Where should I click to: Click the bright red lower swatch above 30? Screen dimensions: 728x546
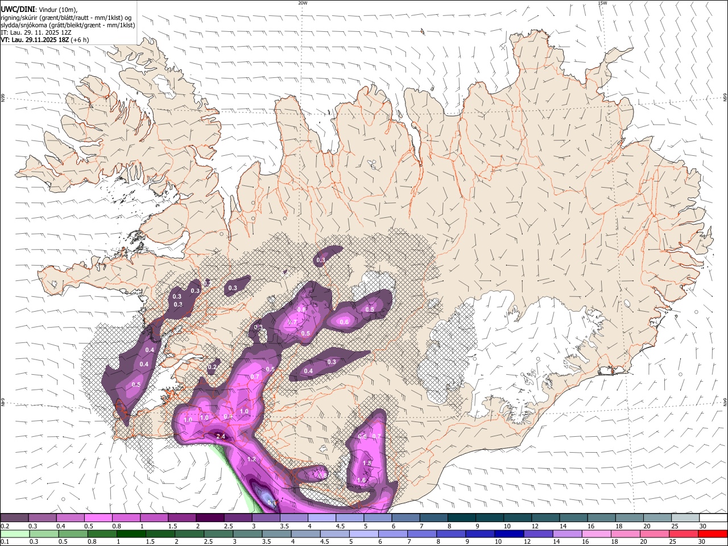click(712, 534)
